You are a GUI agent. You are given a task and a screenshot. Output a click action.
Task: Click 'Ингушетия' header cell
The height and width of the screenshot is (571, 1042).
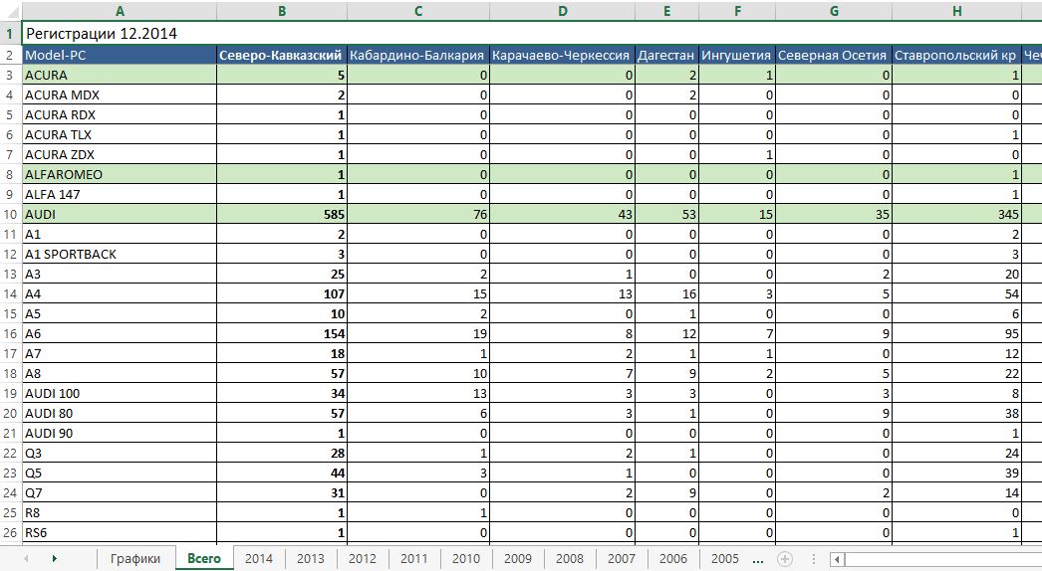(737, 55)
